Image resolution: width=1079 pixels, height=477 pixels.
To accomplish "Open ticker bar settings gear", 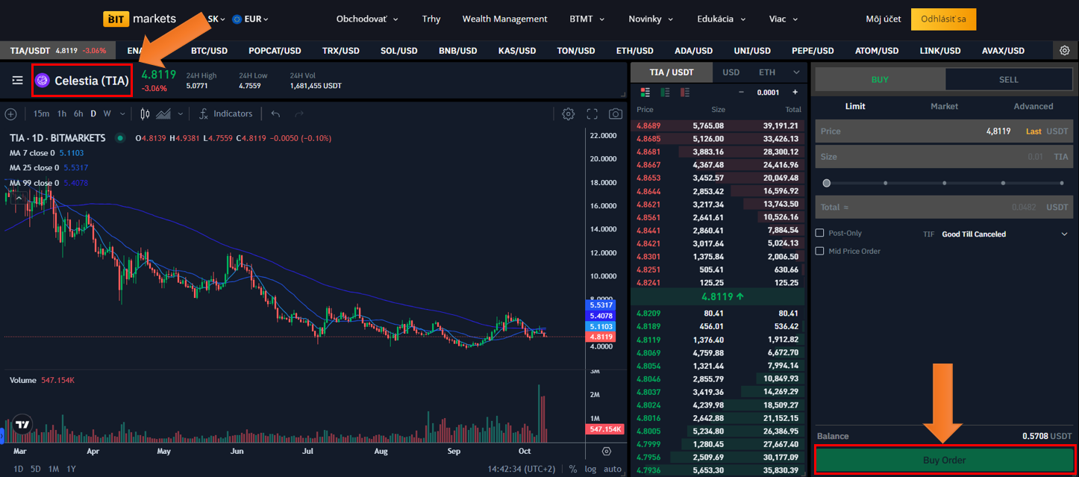I will tap(1065, 51).
